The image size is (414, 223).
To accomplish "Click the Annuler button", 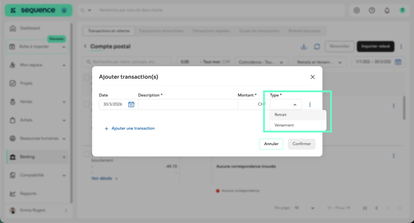I will pyautogui.click(x=271, y=144).
